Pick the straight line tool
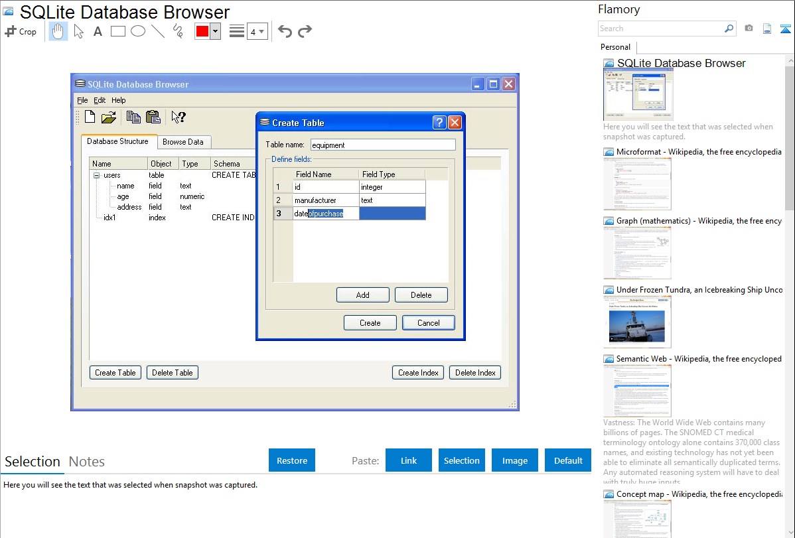795x538 pixels. (x=158, y=31)
